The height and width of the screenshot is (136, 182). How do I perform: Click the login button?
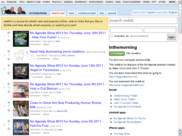[171, 37]
